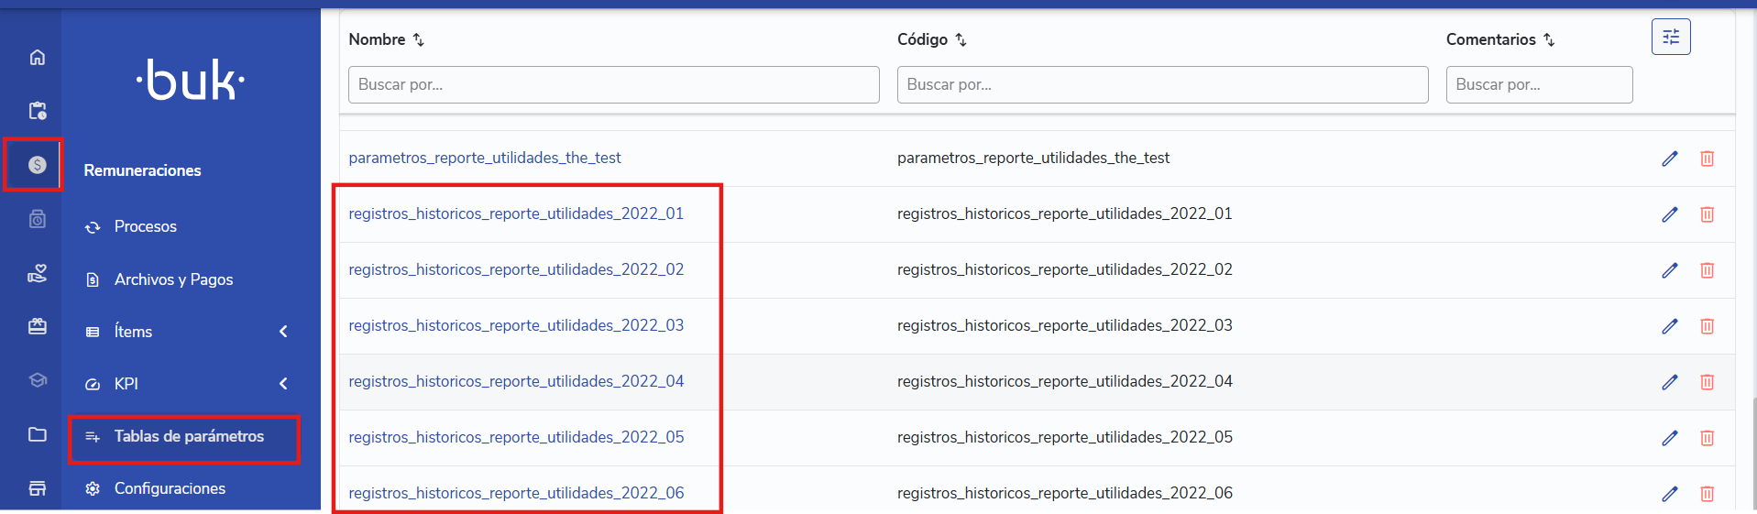
Task: Click the folder icon in left sidebar
Action: pos(37,434)
